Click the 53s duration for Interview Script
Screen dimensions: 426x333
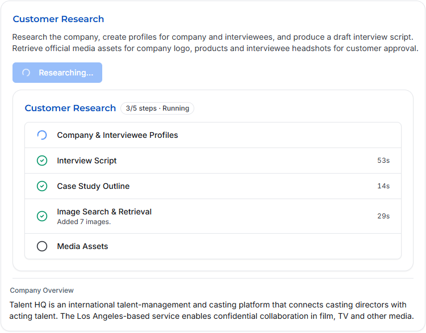(383, 161)
